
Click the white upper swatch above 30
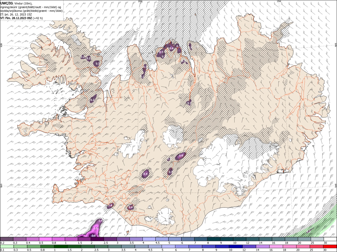(x=330, y=239)
